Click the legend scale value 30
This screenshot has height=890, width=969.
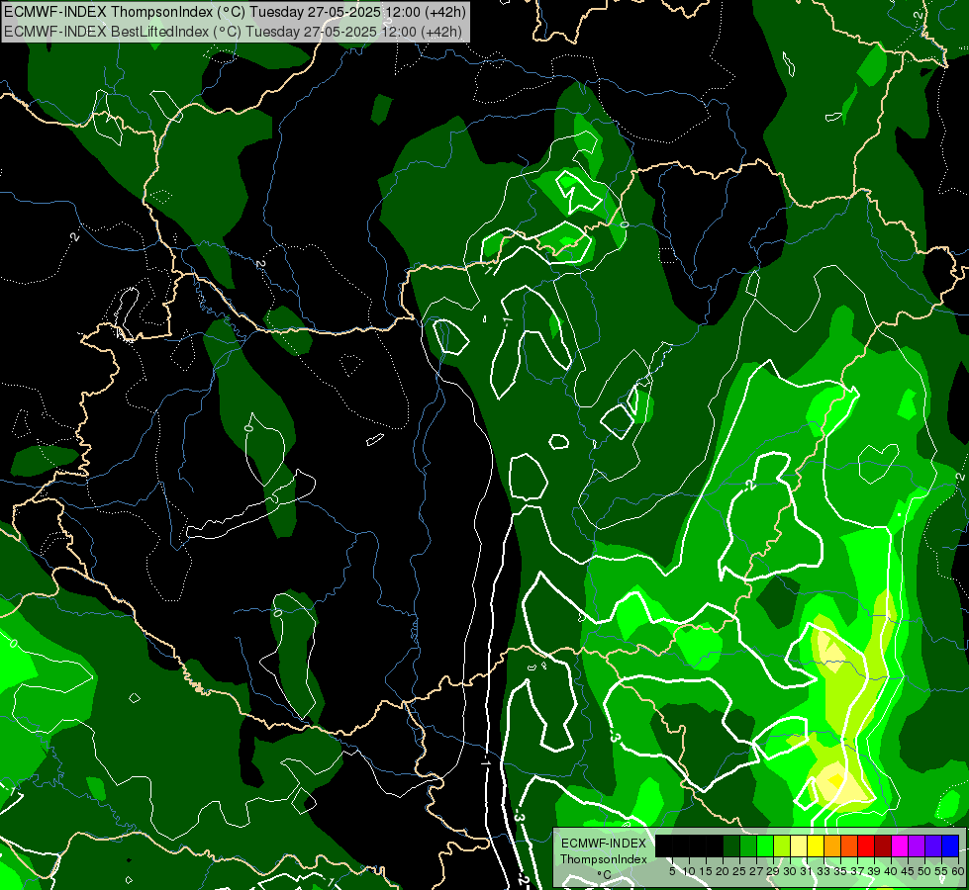tap(790, 871)
